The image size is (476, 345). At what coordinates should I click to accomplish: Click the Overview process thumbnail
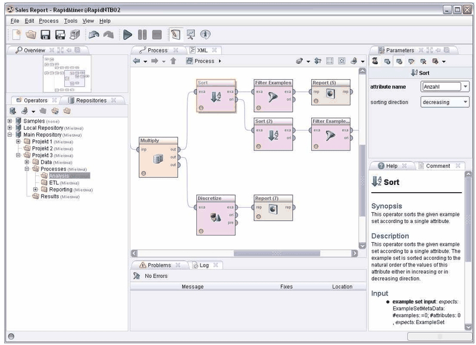tap(67, 74)
